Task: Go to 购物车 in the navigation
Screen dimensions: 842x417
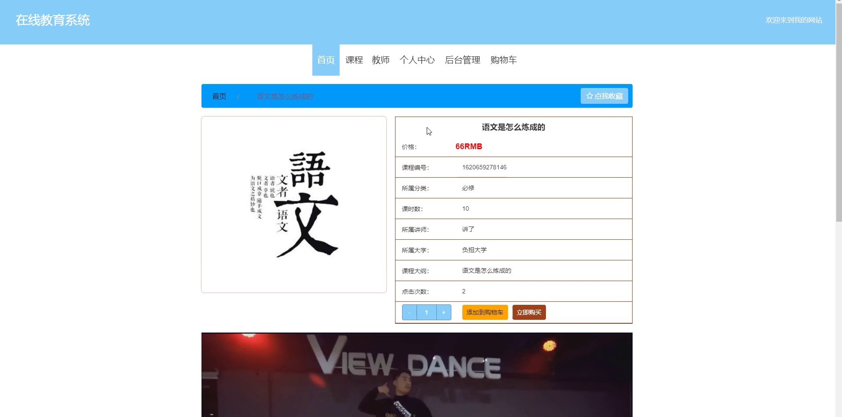Action: 504,60
